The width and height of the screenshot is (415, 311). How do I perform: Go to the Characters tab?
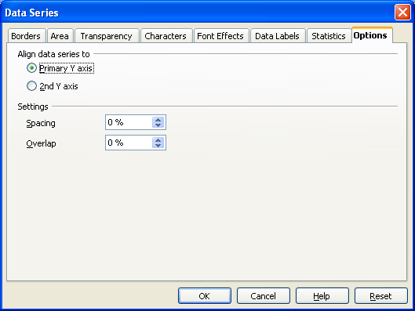pos(166,36)
